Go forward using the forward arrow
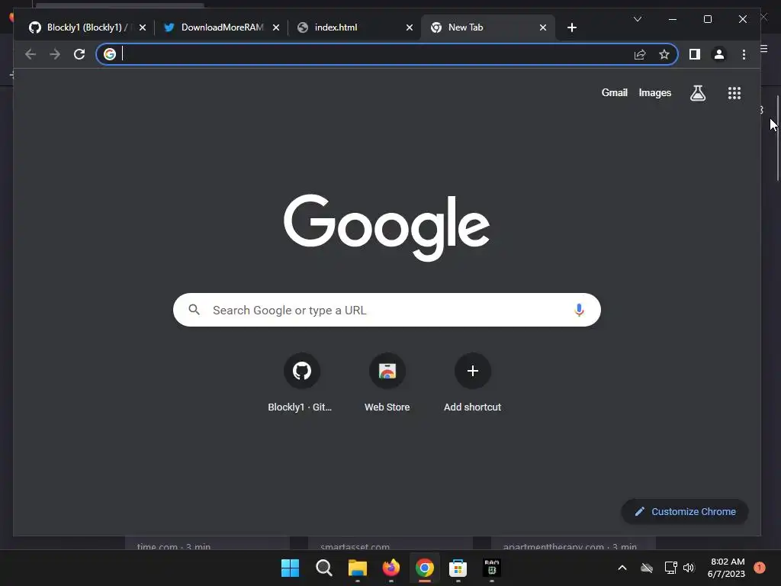This screenshot has height=586, width=781. point(55,54)
